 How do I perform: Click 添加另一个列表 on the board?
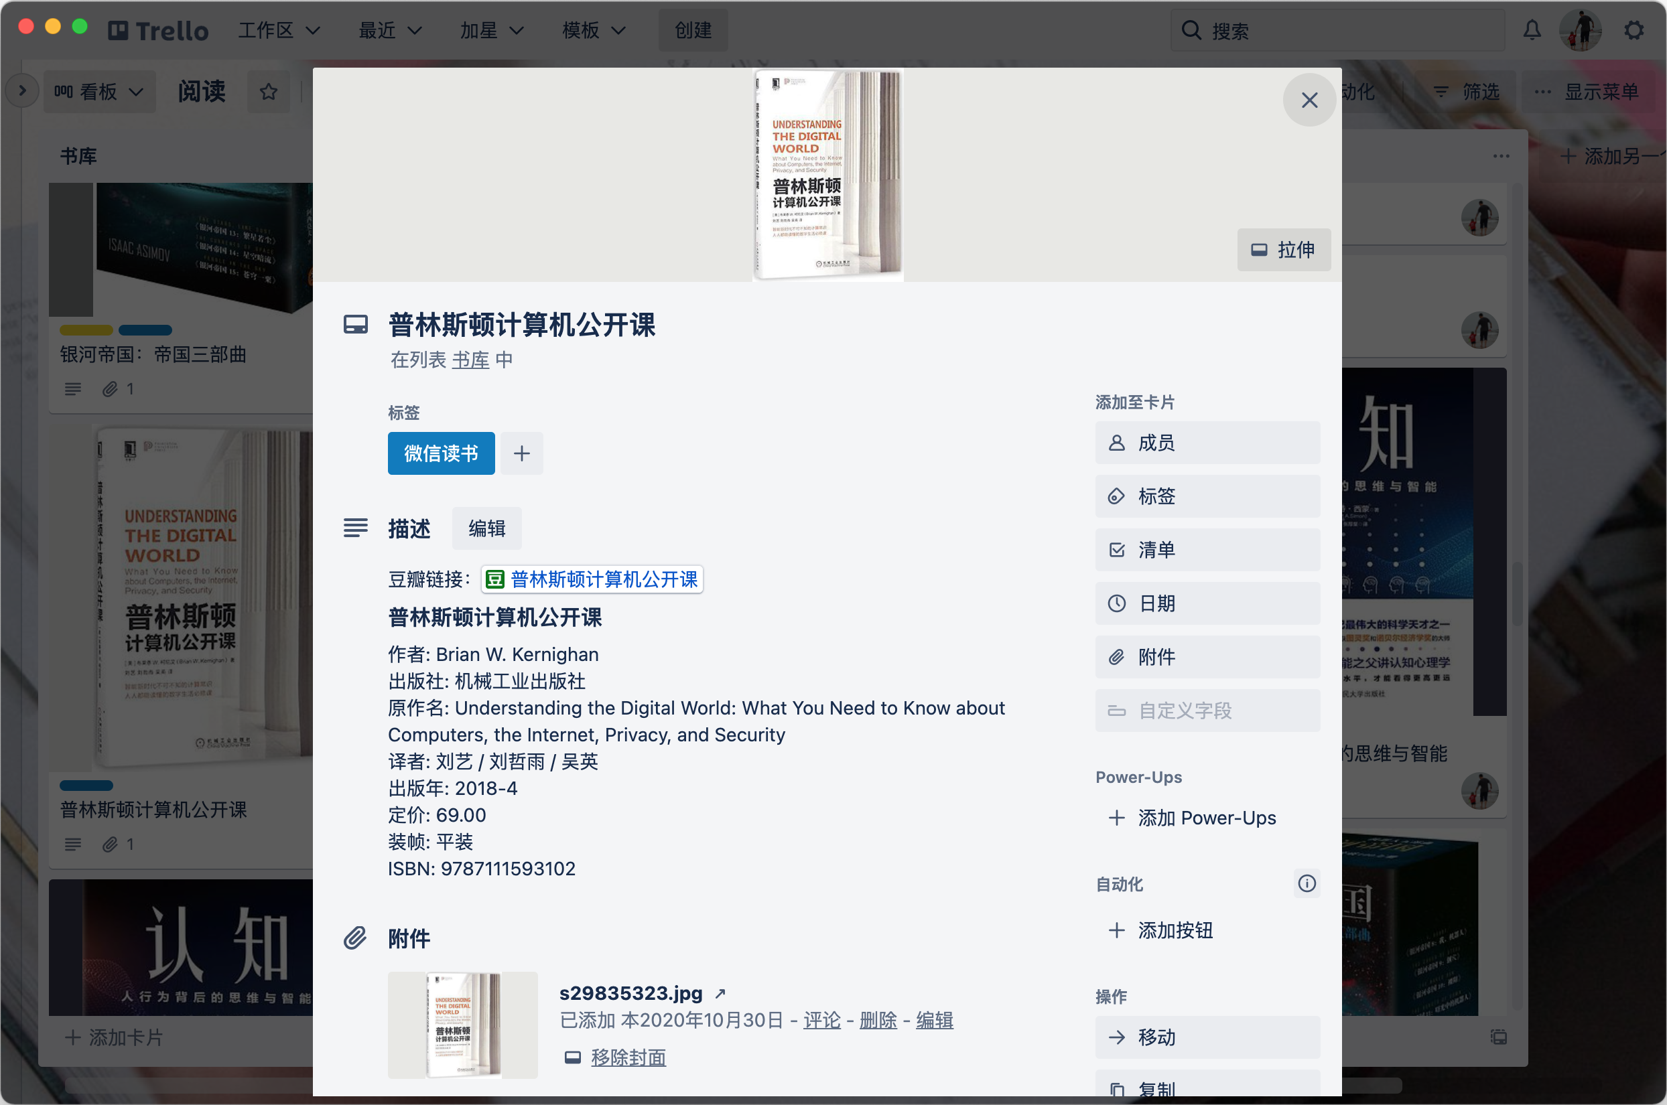click(x=1613, y=156)
